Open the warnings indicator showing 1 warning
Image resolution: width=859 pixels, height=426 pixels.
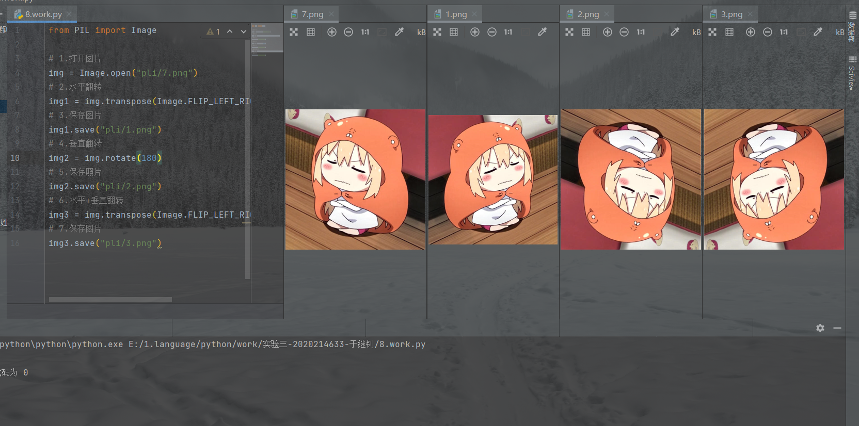click(213, 32)
